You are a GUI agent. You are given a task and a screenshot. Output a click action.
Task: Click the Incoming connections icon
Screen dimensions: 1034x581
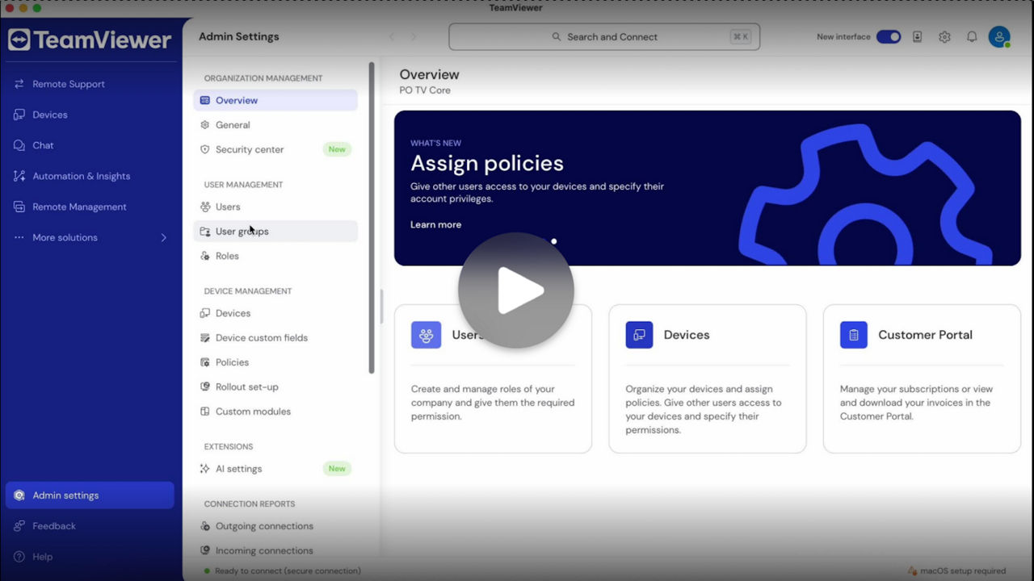205,550
